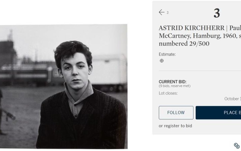Click the 9 bids, reserve met text

click(174, 86)
